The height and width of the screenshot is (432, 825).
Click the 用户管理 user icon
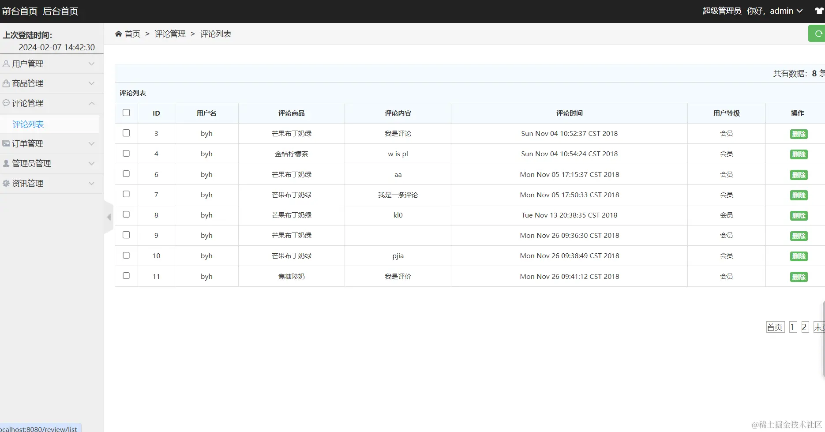tap(6, 64)
